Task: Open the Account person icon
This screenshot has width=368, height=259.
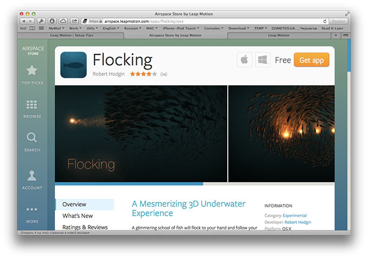Action: (x=32, y=176)
